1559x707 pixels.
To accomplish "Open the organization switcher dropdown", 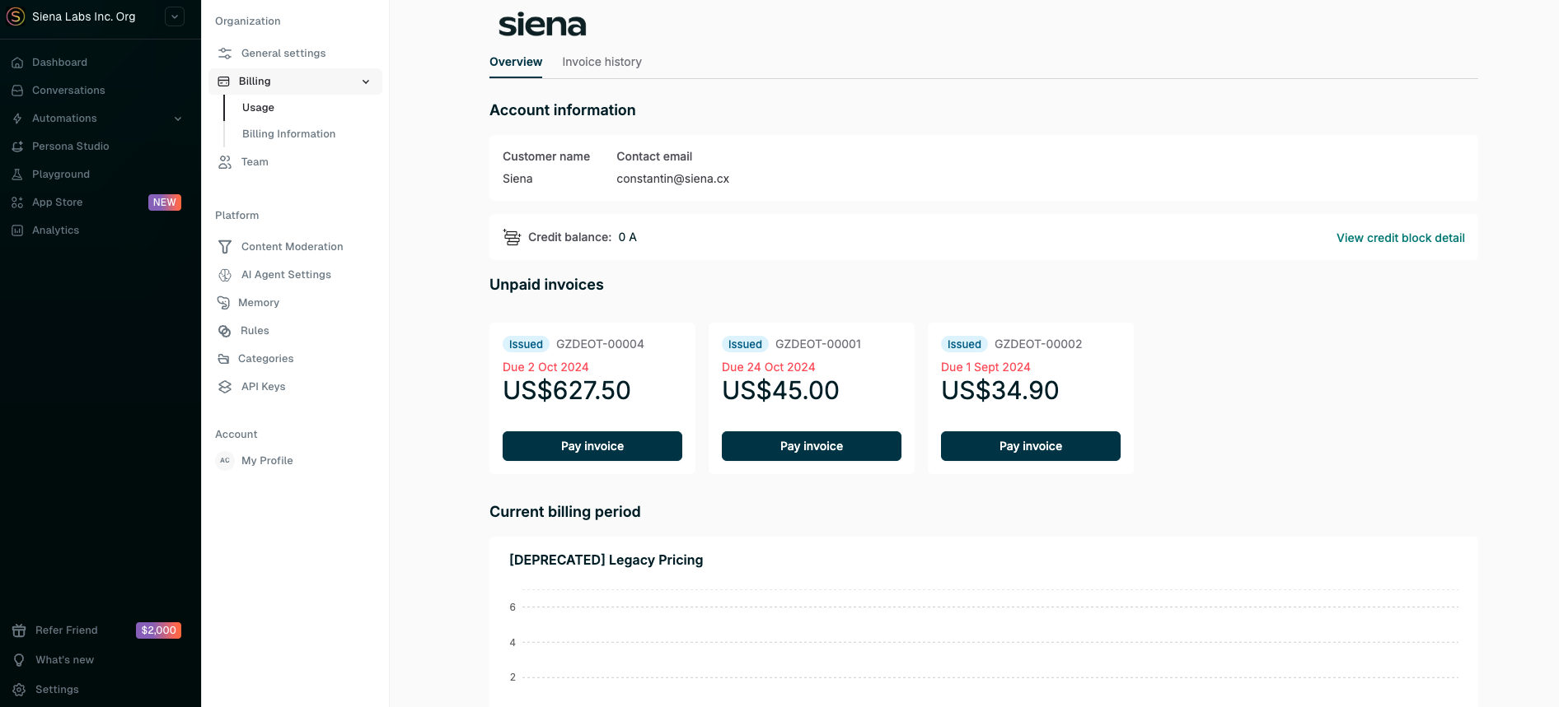I will (175, 16).
